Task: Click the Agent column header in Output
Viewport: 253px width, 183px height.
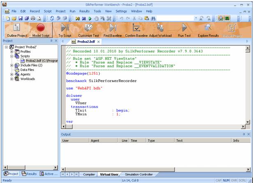Action: [x=103, y=141]
